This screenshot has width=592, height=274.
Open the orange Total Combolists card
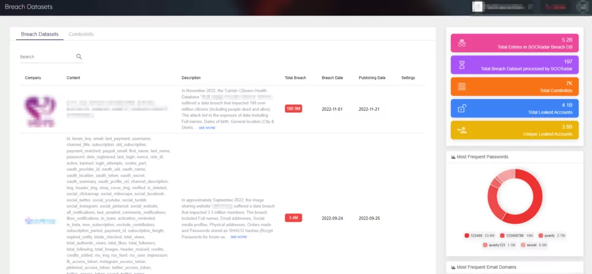pos(515,87)
